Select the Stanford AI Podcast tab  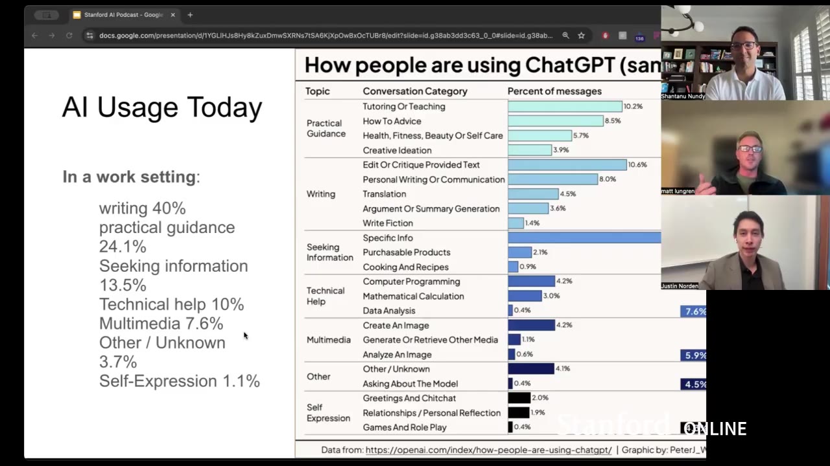(120, 15)
